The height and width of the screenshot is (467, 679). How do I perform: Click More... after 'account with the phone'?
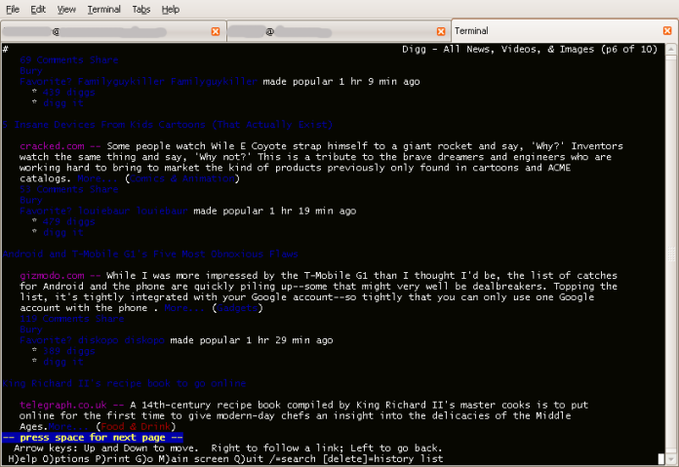tap(184, 308)
